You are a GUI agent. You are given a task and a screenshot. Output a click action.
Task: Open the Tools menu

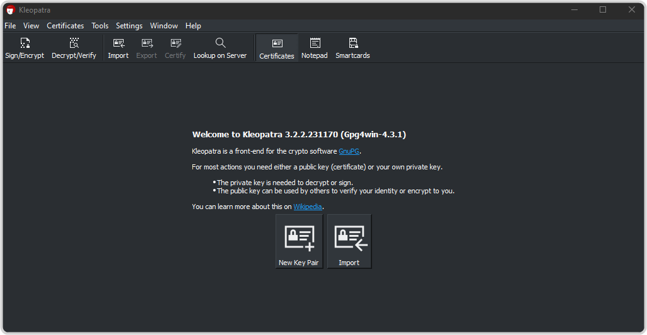point(100,26)
